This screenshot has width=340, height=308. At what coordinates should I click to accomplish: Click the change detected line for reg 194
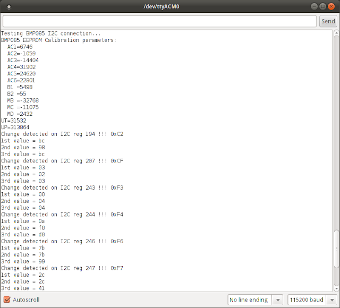[62, 134]
